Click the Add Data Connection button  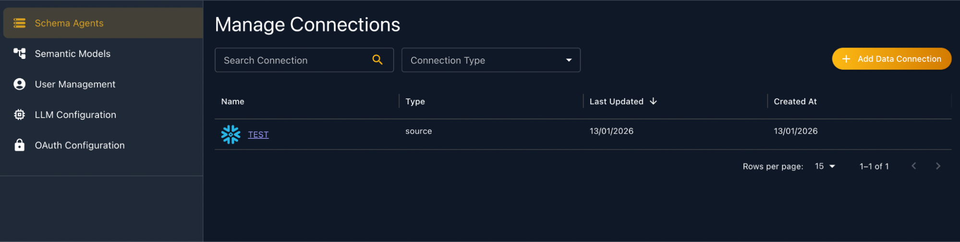click(x=891, y=58)
